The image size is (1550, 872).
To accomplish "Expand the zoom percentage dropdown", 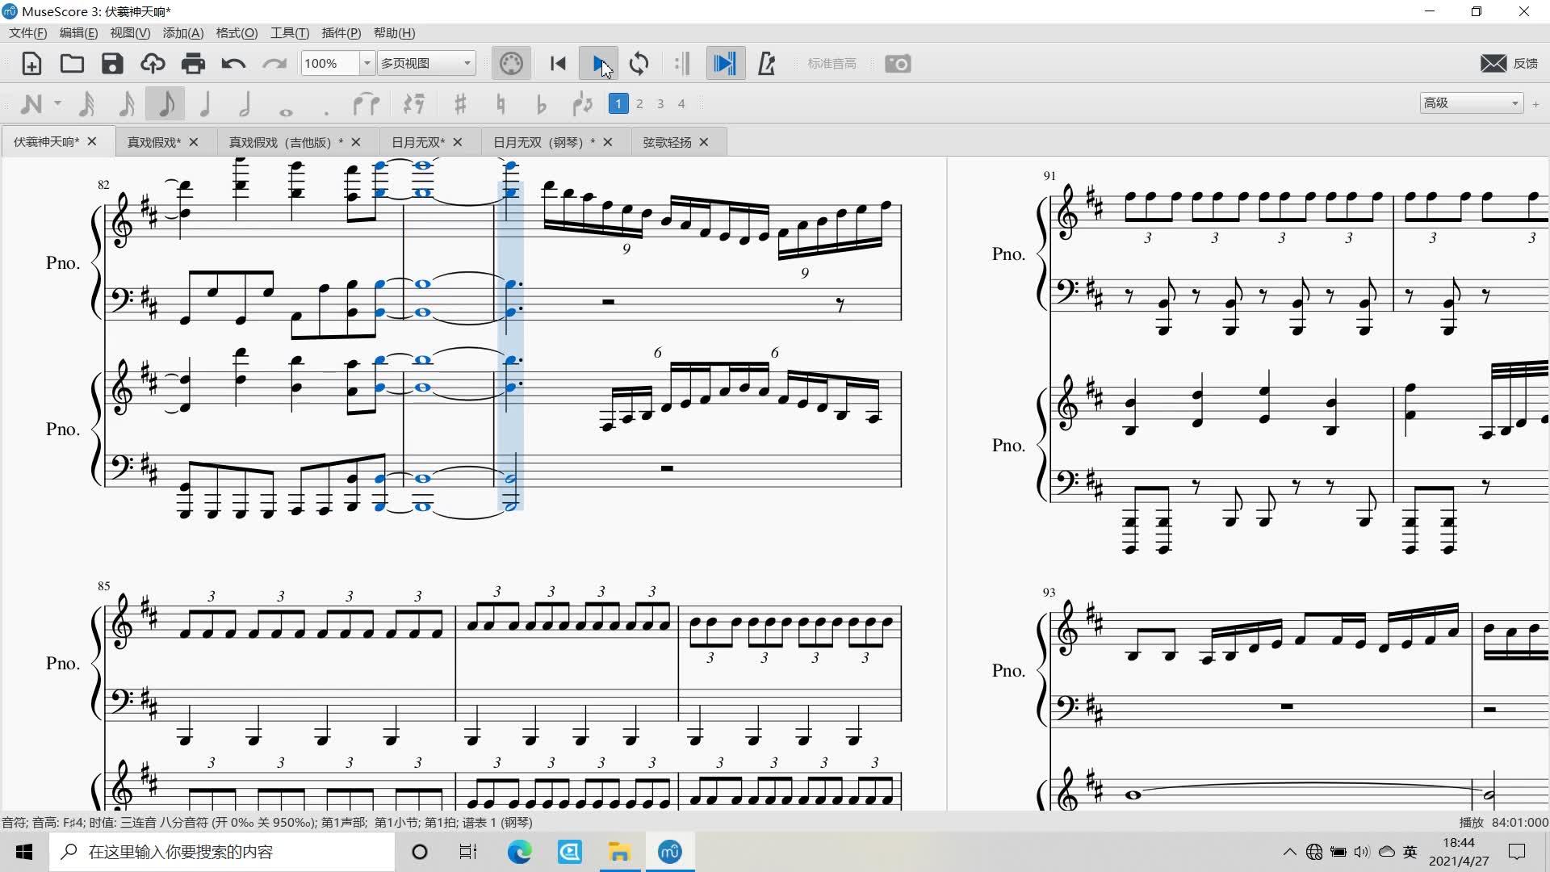I will point(367,64).
